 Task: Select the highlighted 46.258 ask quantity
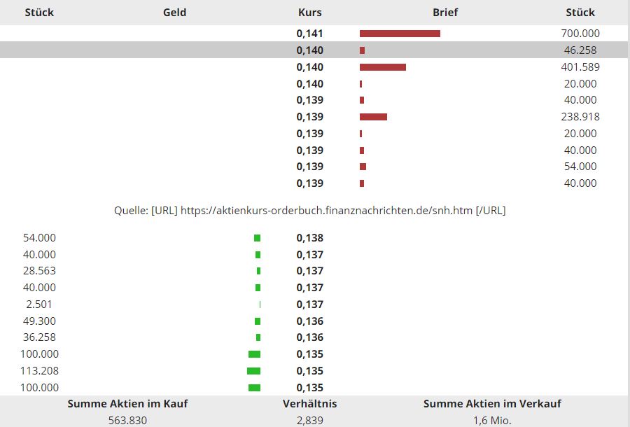(x=580, y=50)
